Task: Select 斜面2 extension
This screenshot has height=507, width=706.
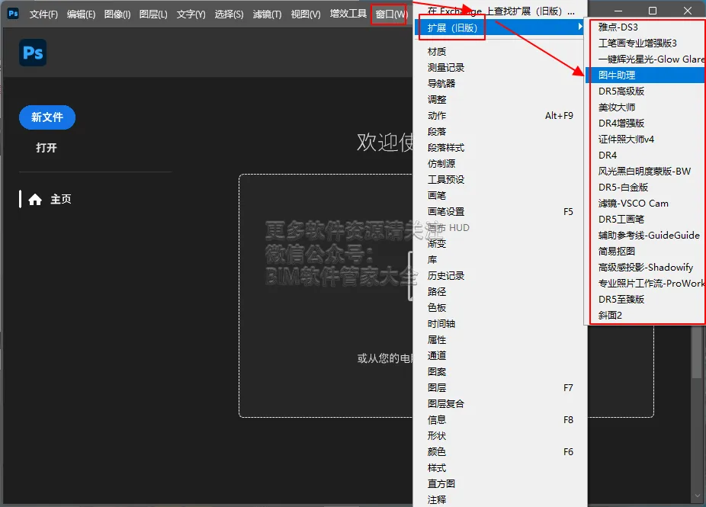Action: point(646,316)
